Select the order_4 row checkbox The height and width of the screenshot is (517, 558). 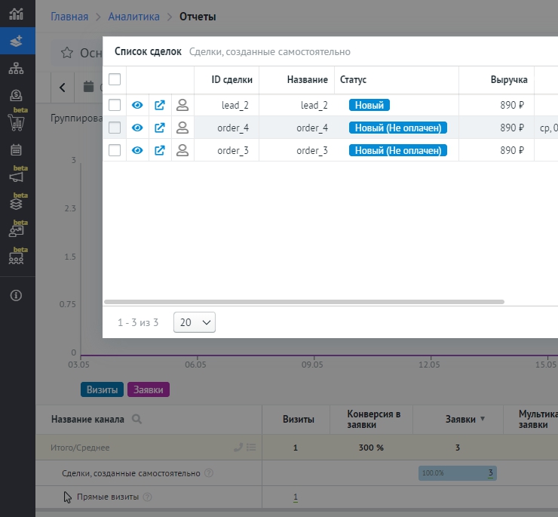point(115,128)
